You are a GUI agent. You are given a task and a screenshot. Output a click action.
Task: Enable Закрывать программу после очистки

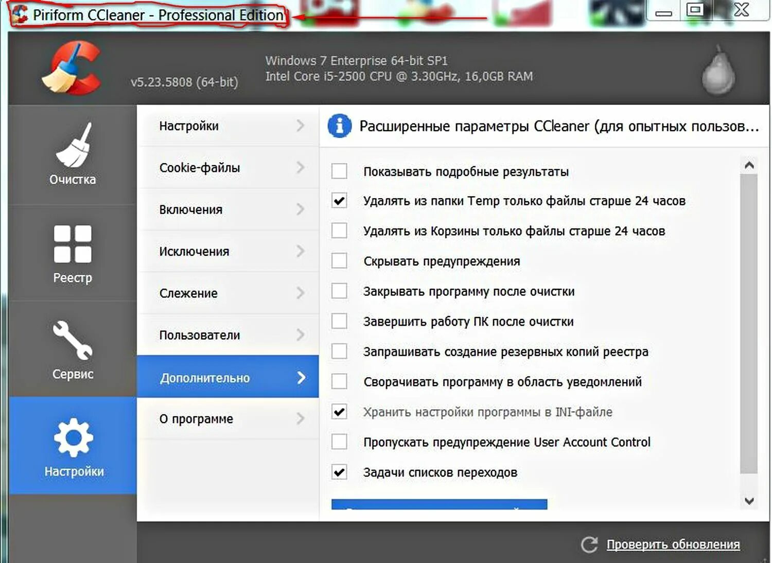coord(339,291)
